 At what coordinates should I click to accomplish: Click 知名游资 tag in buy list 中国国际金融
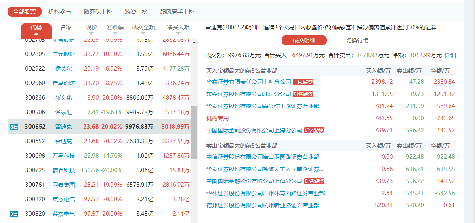click(x=314, y=131)
